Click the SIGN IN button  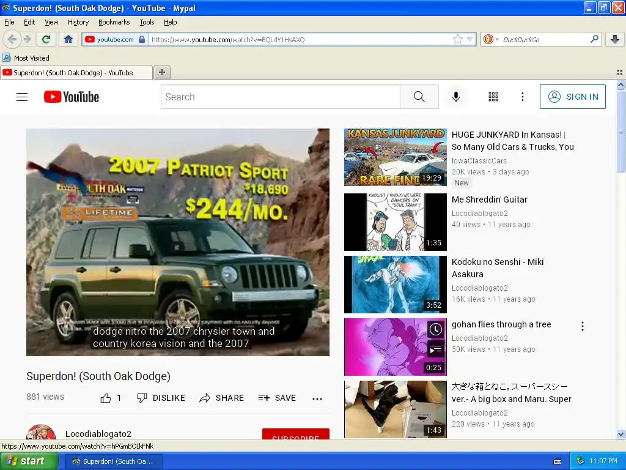[x=572, y=97]
